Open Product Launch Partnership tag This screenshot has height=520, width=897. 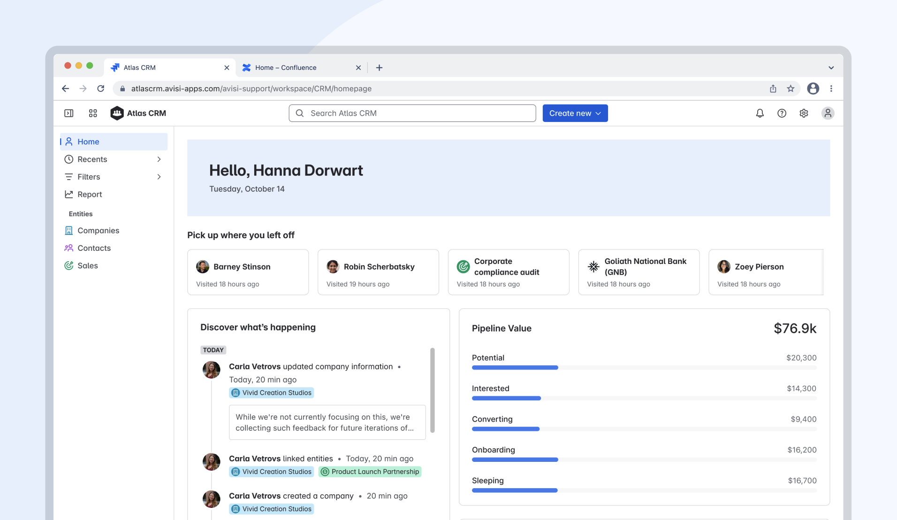370,472
